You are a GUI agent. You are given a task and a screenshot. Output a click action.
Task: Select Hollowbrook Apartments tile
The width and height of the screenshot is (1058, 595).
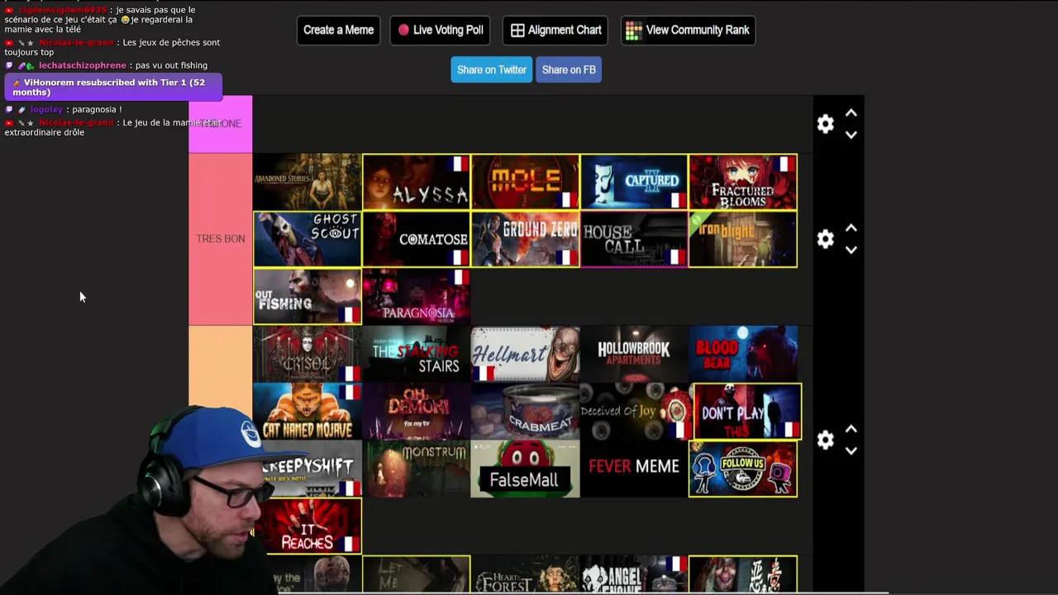[x=635, y=354]
